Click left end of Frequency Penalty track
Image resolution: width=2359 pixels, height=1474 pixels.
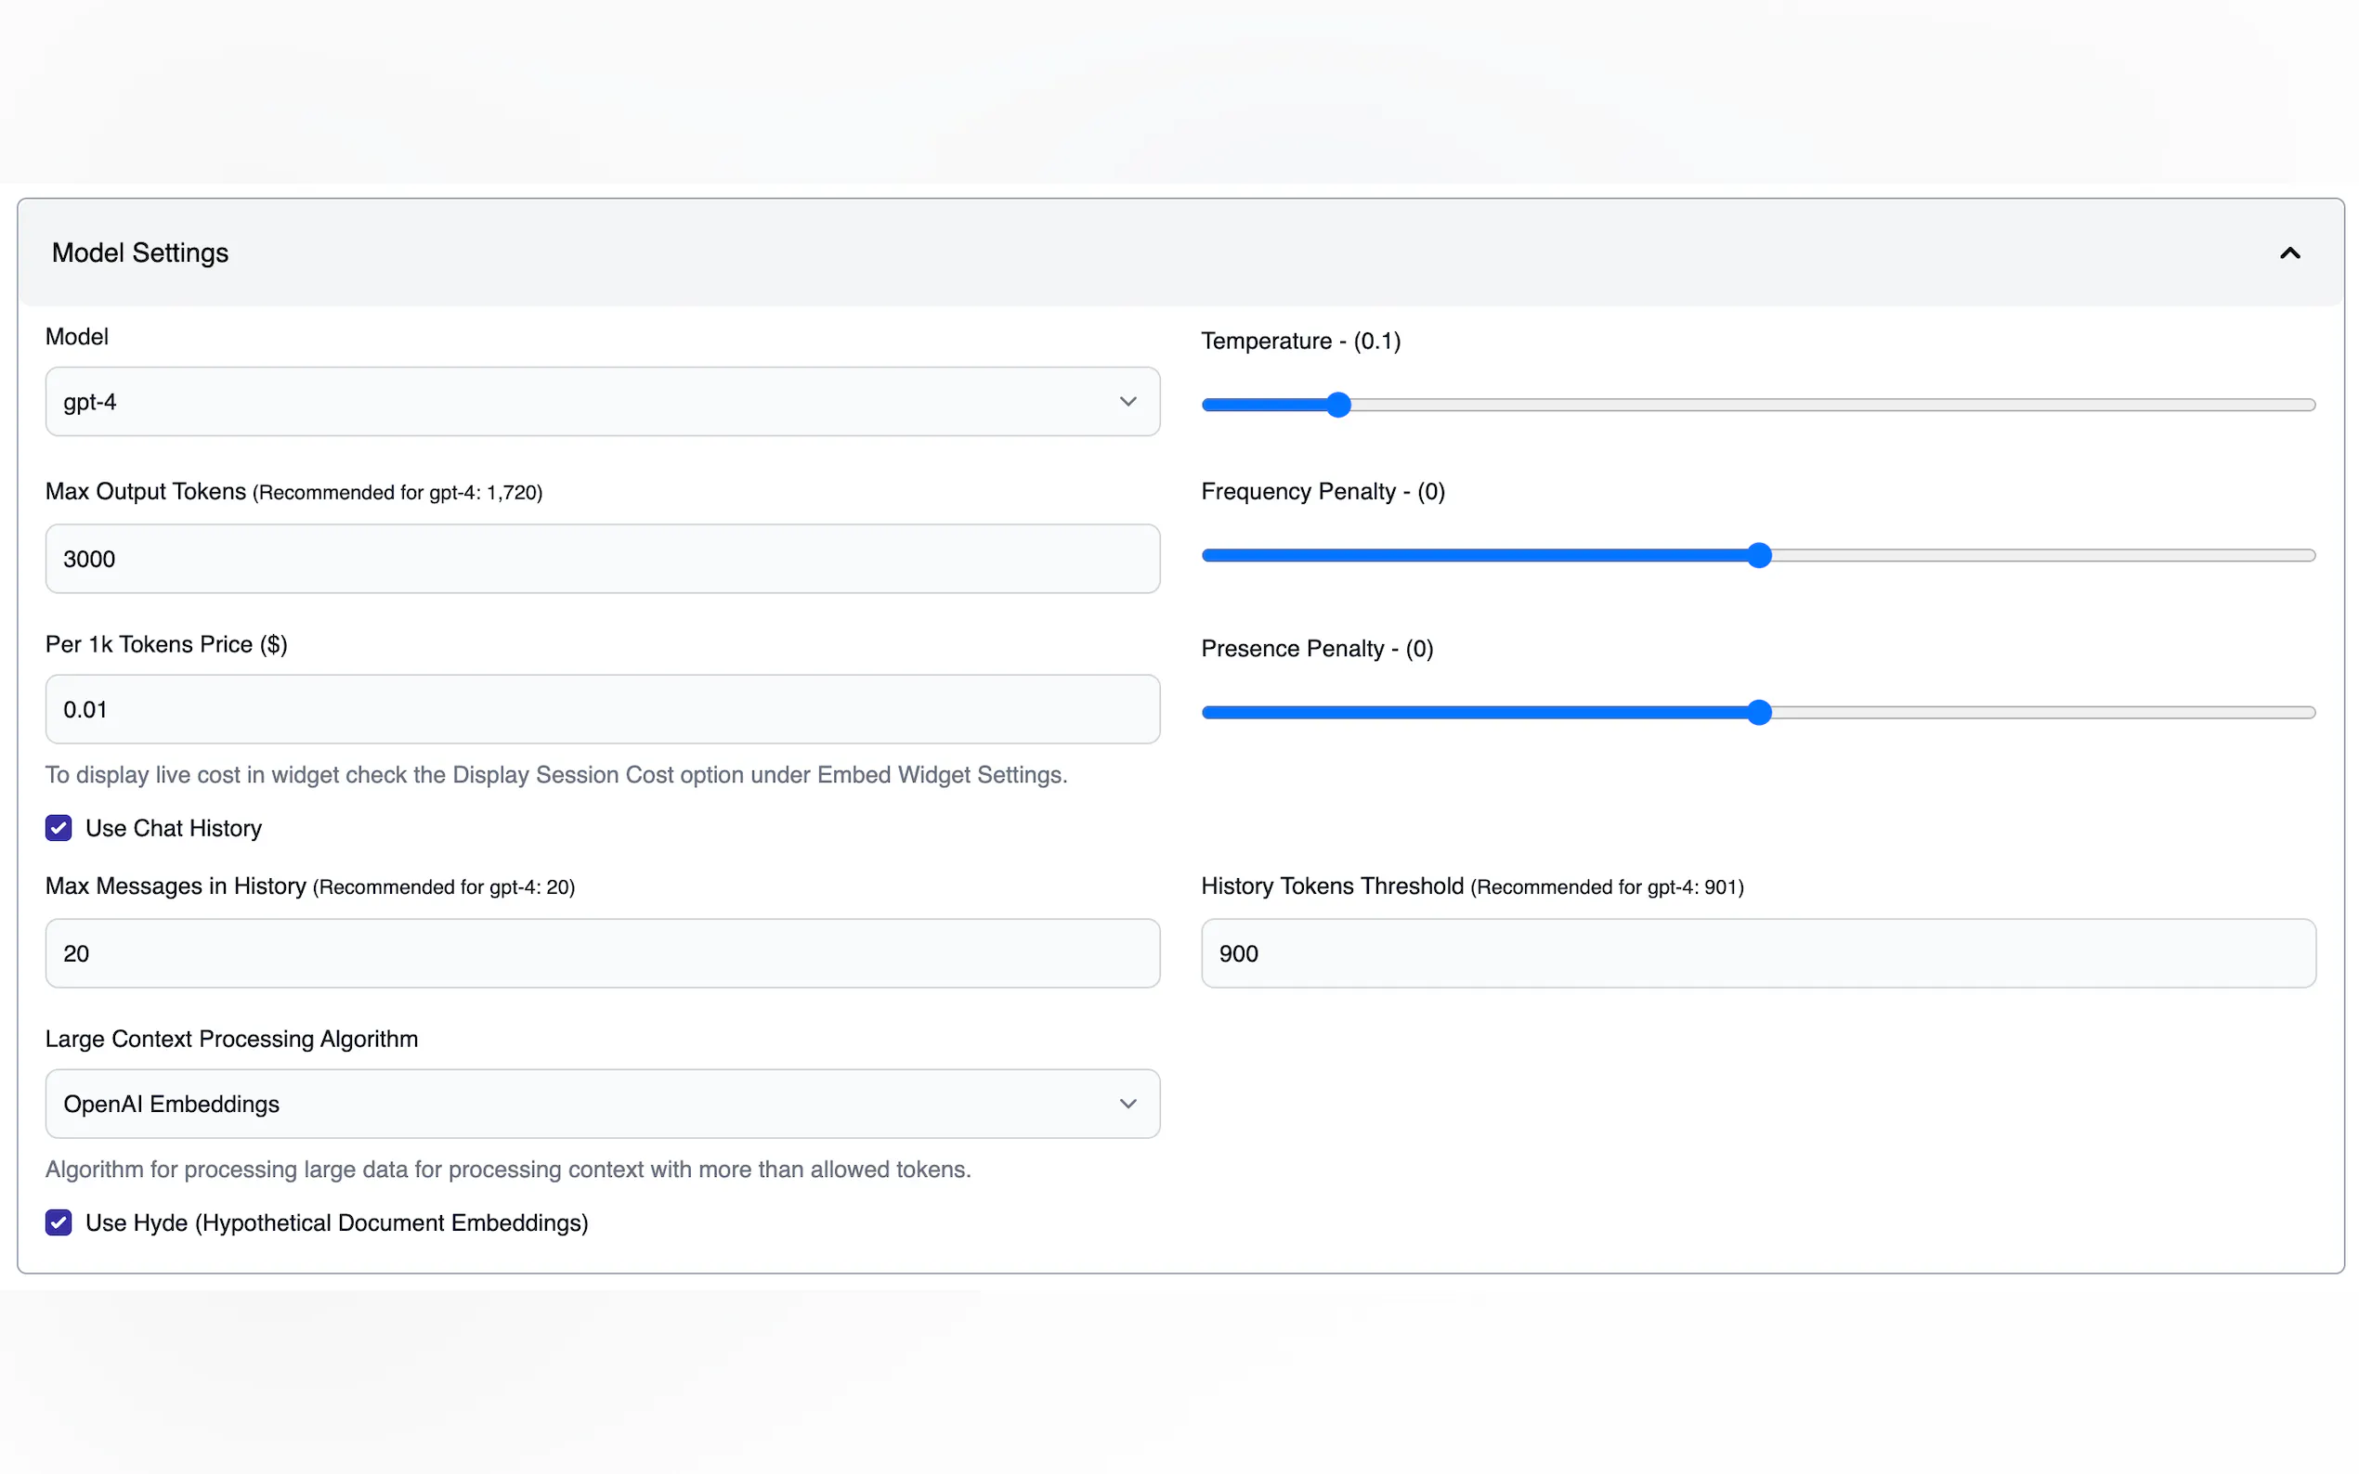pyautogui.click(x=1211, y=556)
